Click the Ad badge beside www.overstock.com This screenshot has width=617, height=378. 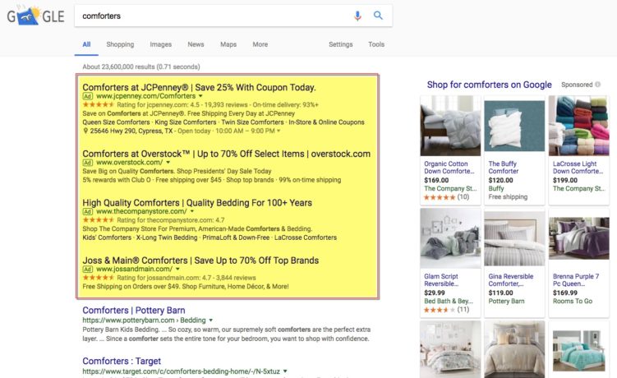[87, 163]
